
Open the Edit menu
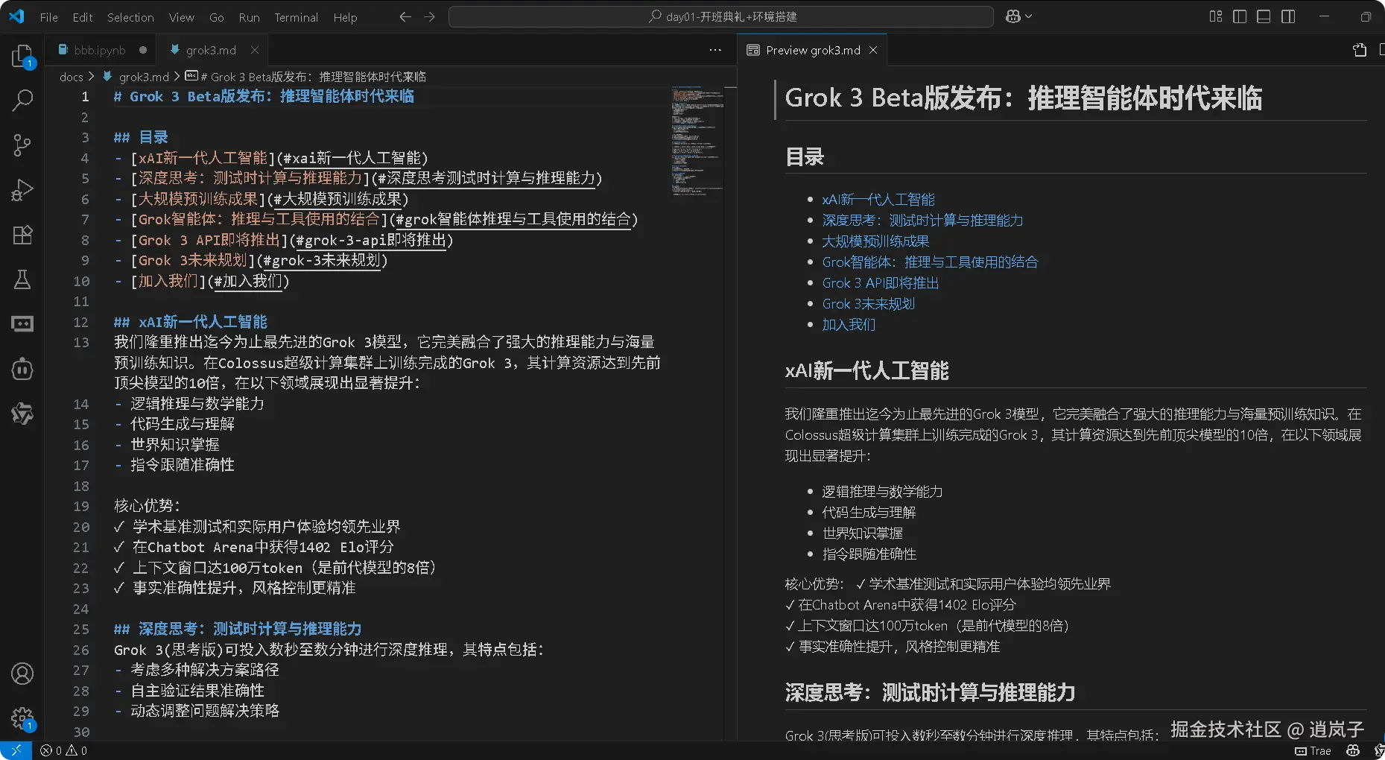click(83, 16)
